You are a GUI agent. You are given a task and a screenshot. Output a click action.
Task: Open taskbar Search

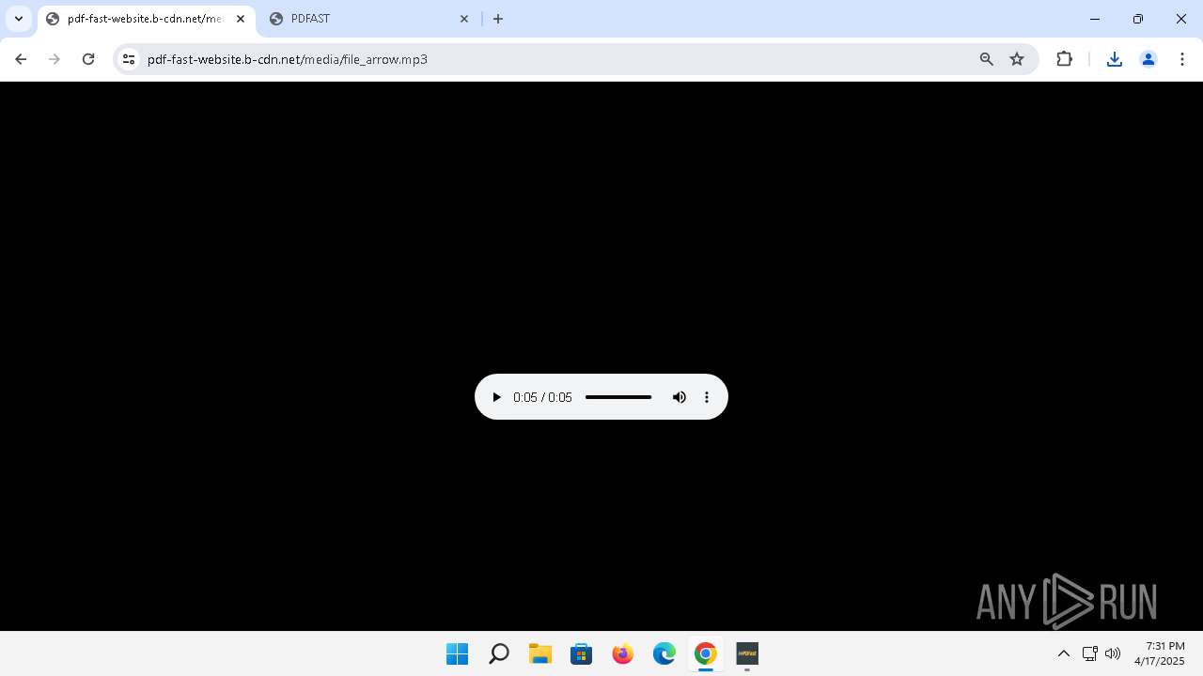click(499, 653)
